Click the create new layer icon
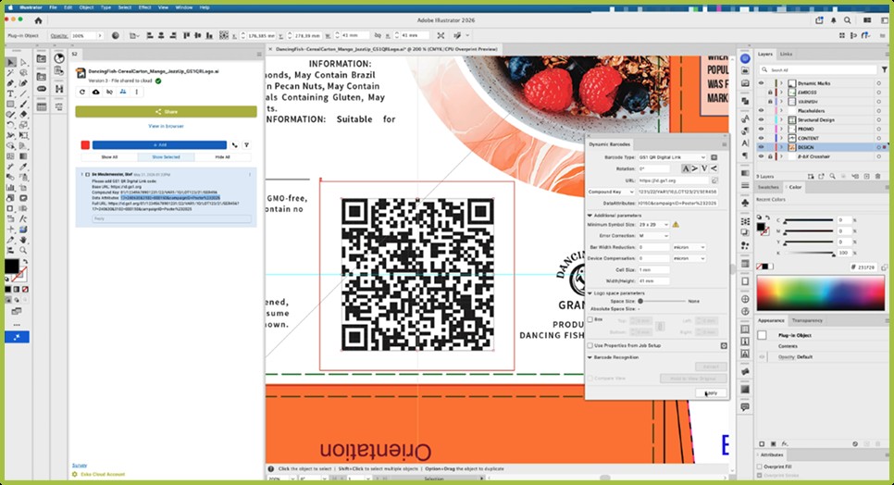The width and height of the screenshot is (894, 485). (x=867, y=177)
